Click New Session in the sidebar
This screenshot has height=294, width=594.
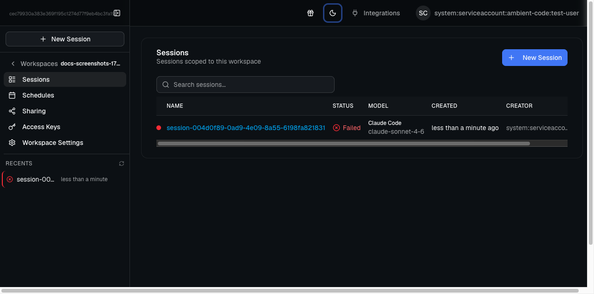pos(65,39)
